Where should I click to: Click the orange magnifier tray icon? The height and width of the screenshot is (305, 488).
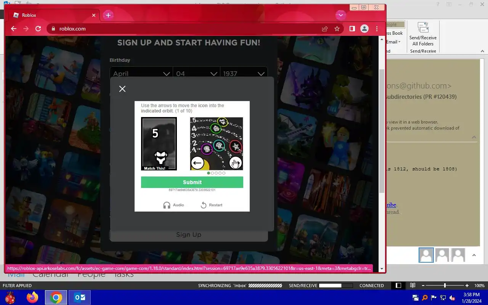[425, 298]
